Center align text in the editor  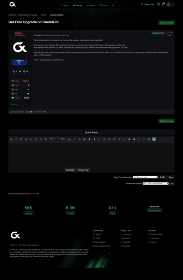tap(36, 139)
